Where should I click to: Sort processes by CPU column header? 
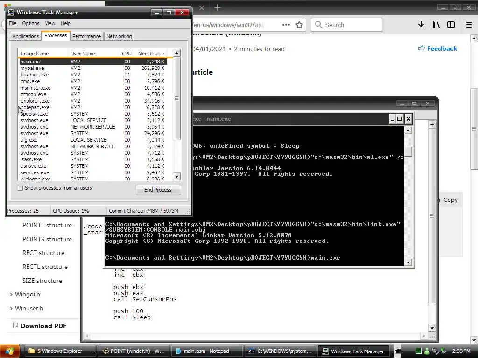(126, 54)
